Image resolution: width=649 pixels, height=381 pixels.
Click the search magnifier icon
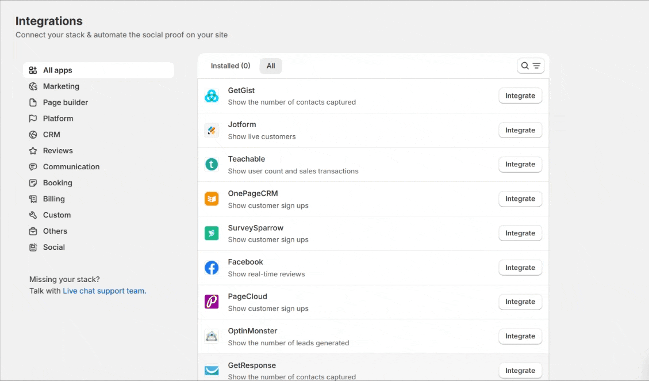tap(525, 66)
